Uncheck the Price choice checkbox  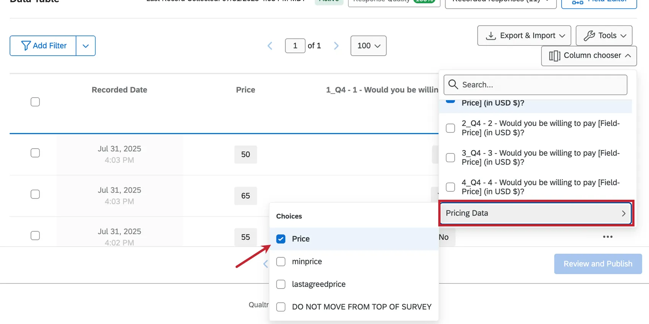281,239
